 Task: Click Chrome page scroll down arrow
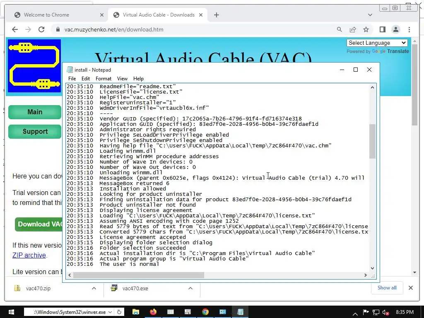click(x=414, y=272)
